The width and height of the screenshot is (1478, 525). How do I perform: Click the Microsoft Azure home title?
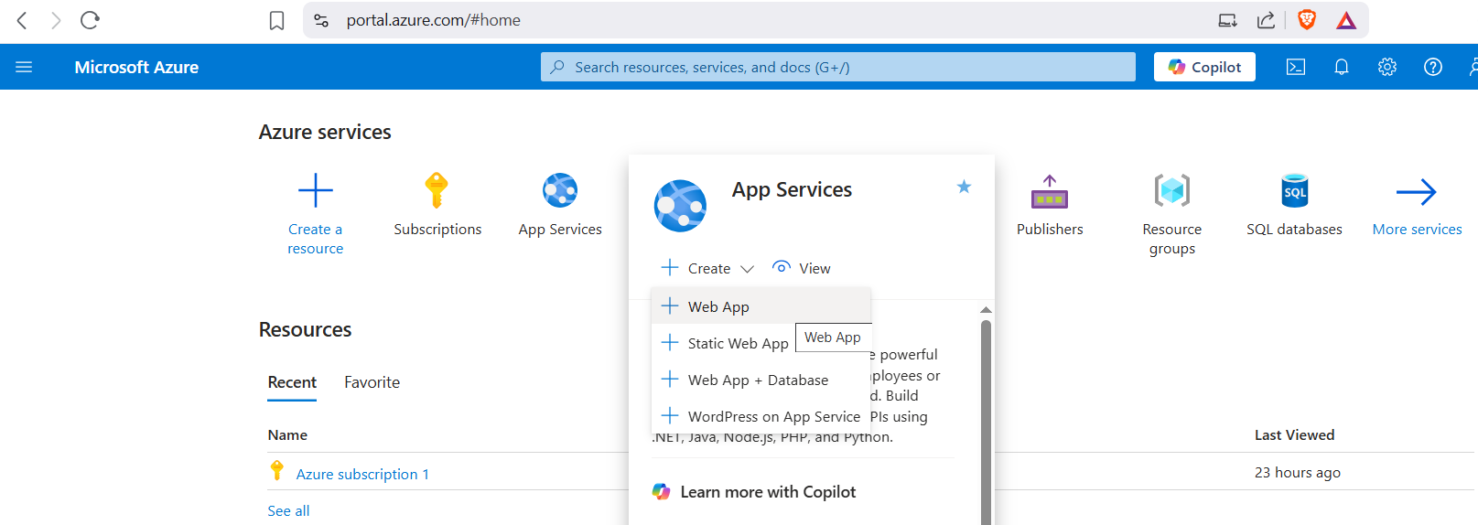coord(136,67)
